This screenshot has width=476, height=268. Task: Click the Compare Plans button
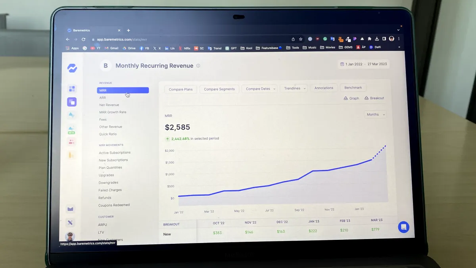pos(180,89)
